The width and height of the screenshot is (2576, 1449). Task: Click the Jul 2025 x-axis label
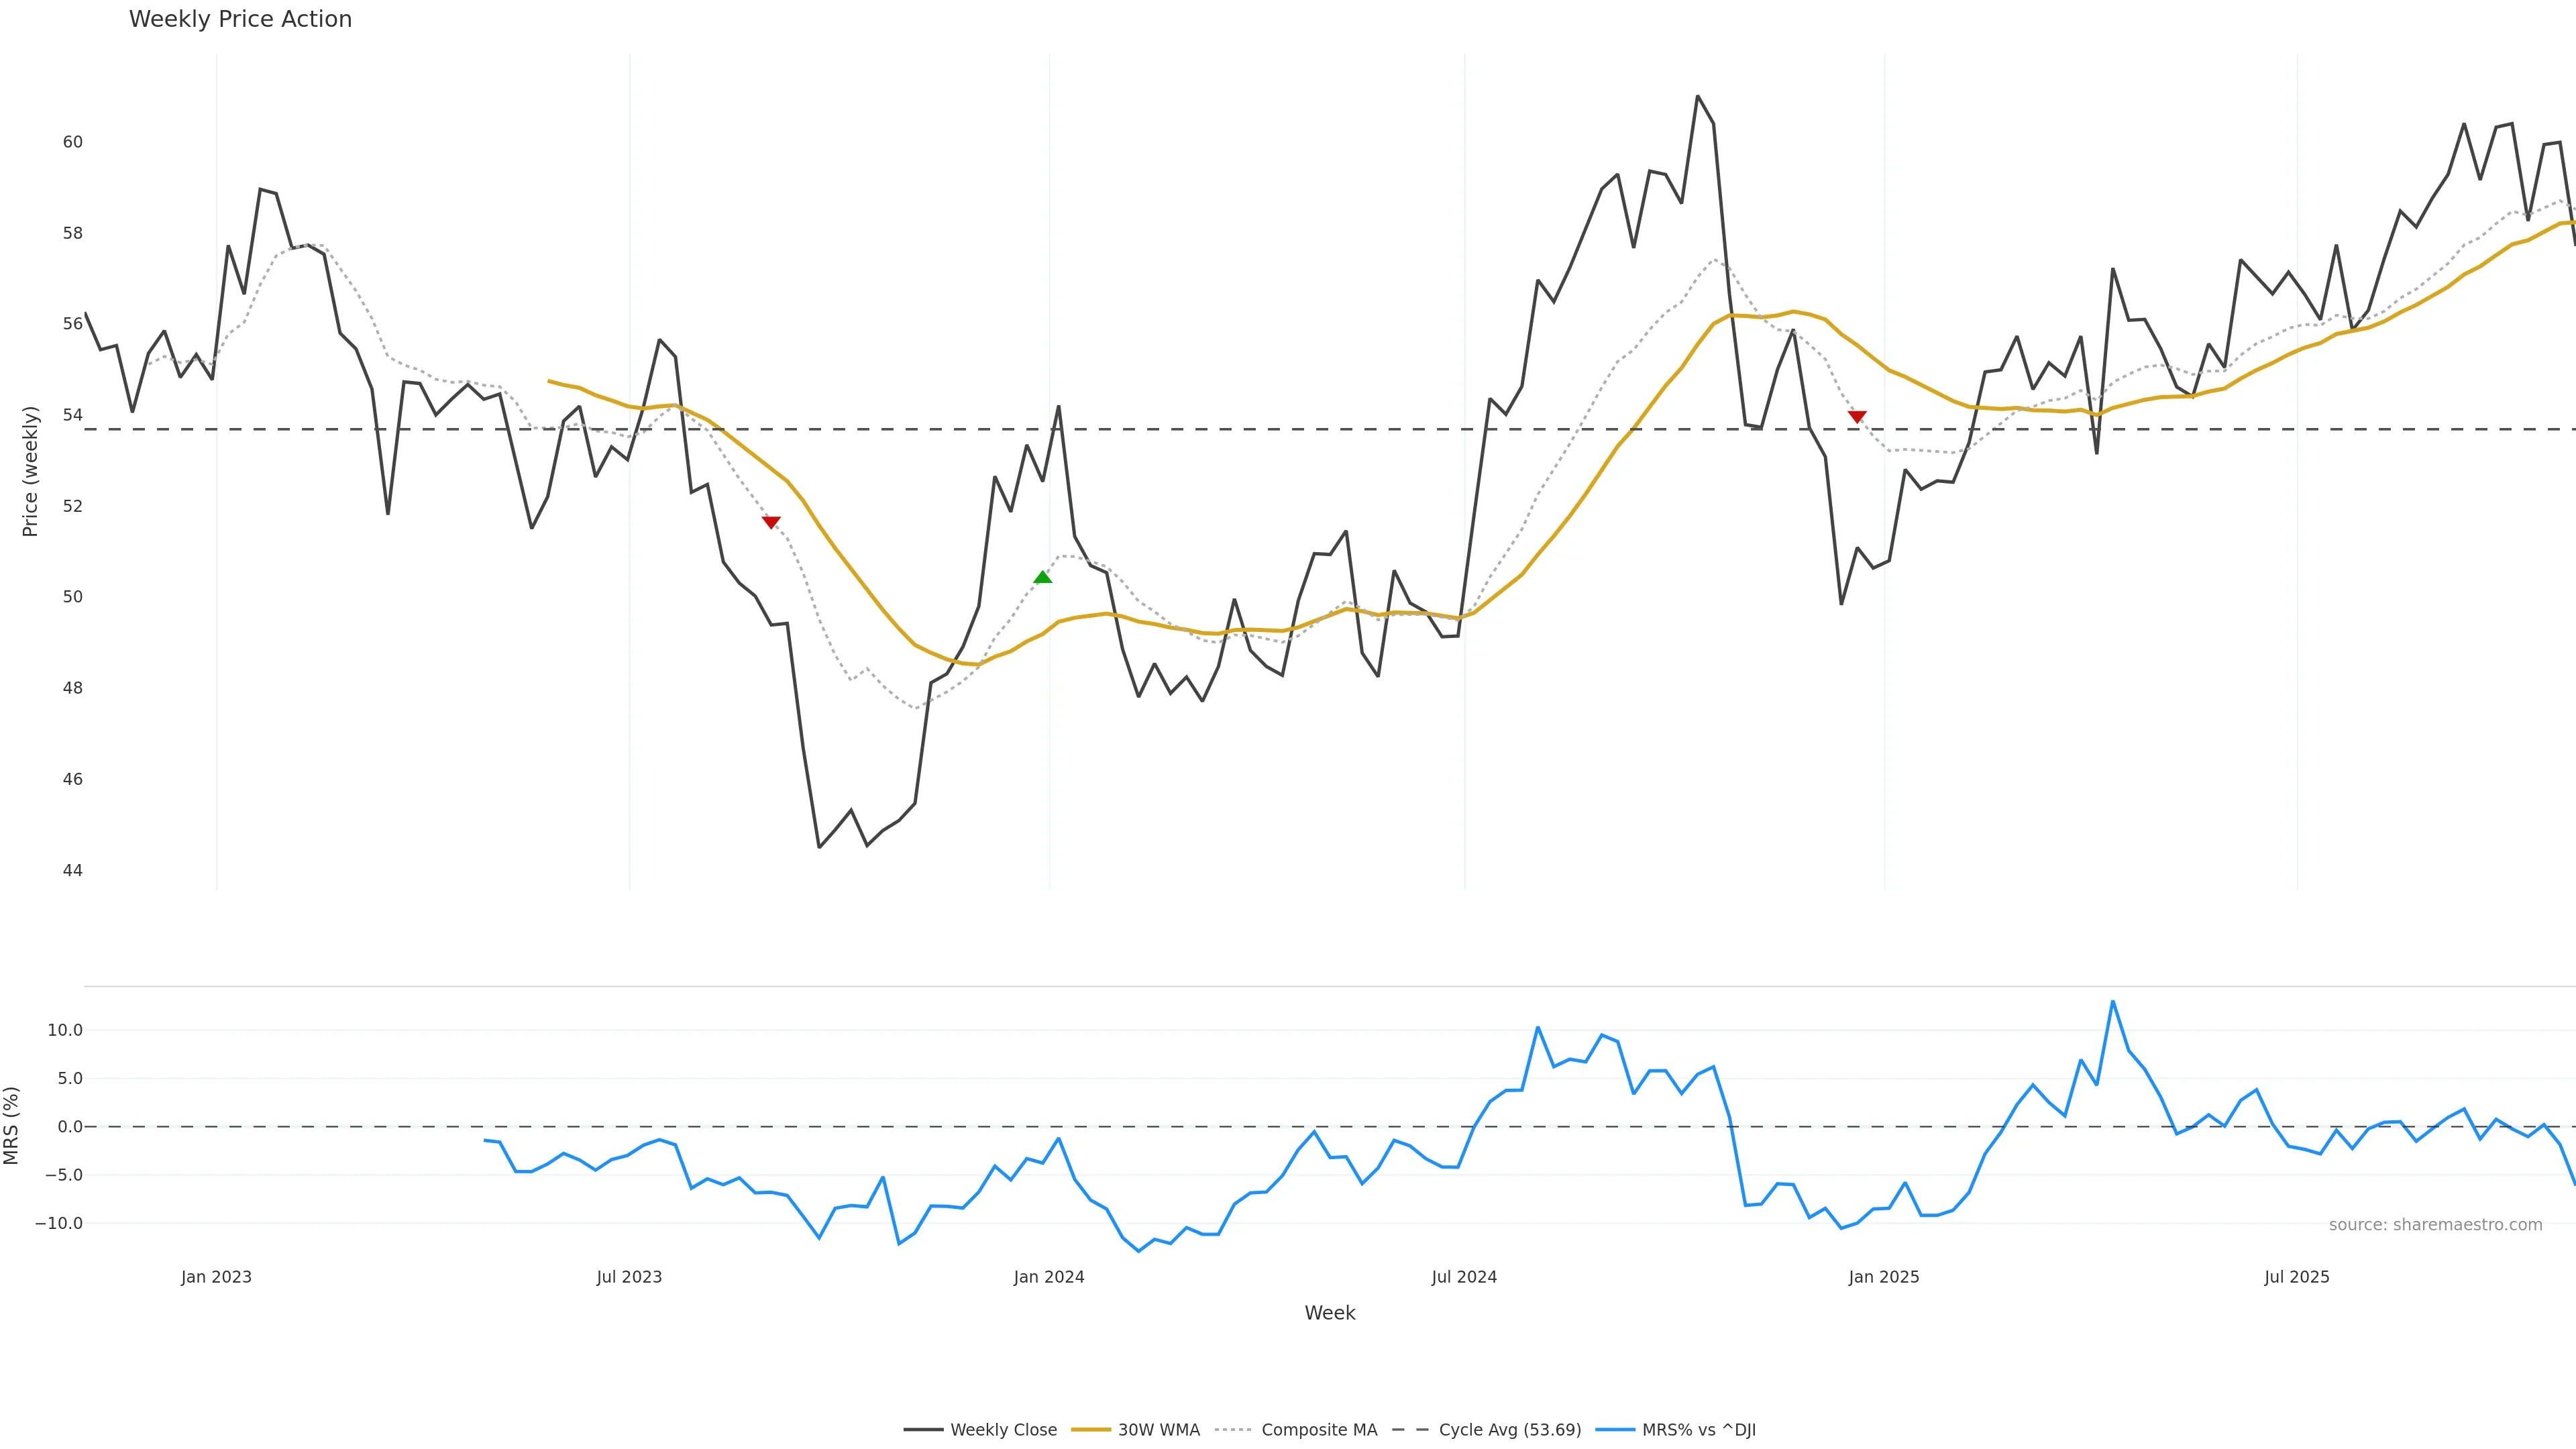pyautogui.click(x=2297, y=1277)
